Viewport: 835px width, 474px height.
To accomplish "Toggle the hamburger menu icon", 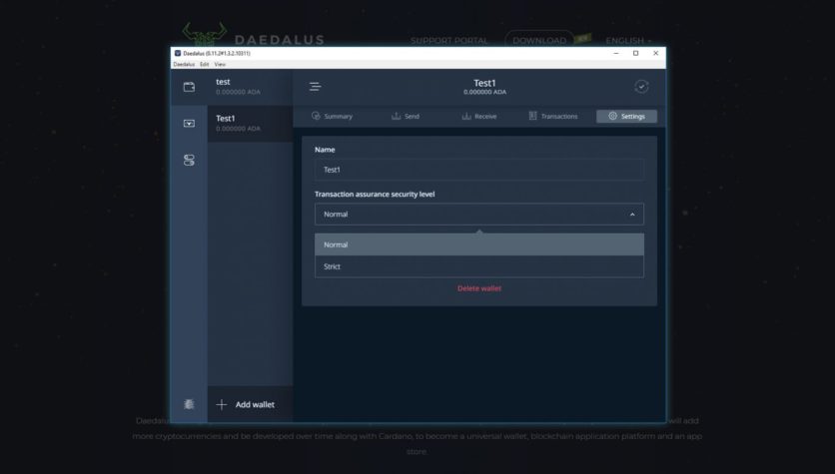I will pos(315,87).
